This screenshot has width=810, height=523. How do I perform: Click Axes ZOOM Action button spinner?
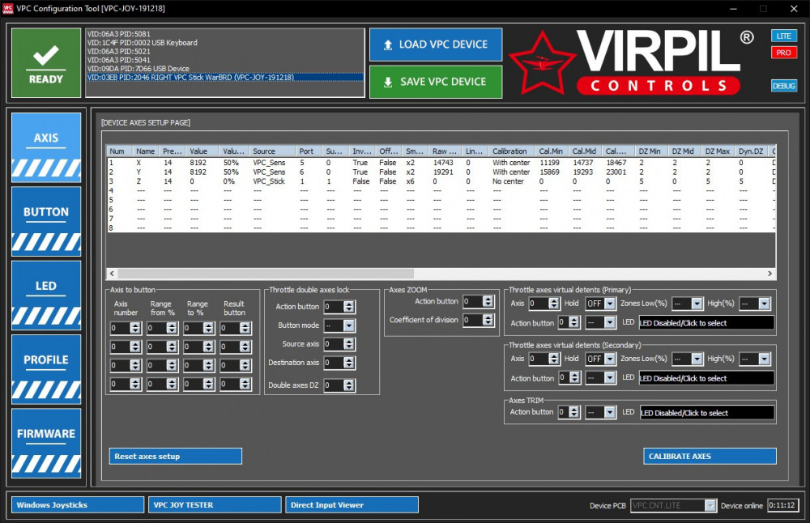pos(488,301)
